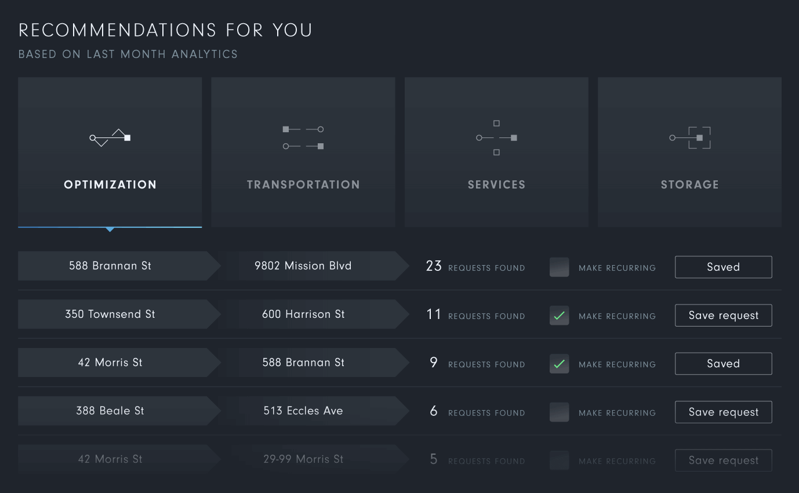The height and width of the screenshot is (493, 799).
Task: Select destination 9802 Mission Blvd tag
Action: (316, 266)
